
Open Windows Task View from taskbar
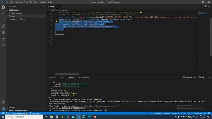[46, 117]
